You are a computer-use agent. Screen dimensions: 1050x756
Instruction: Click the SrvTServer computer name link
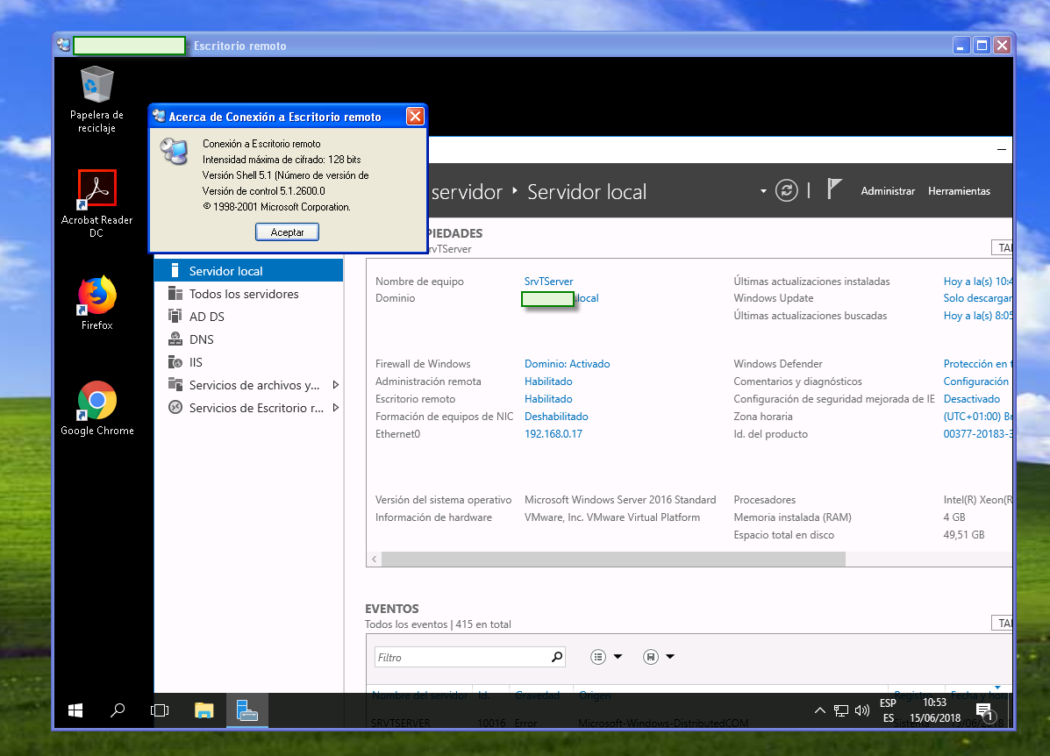tap(548, 282)
